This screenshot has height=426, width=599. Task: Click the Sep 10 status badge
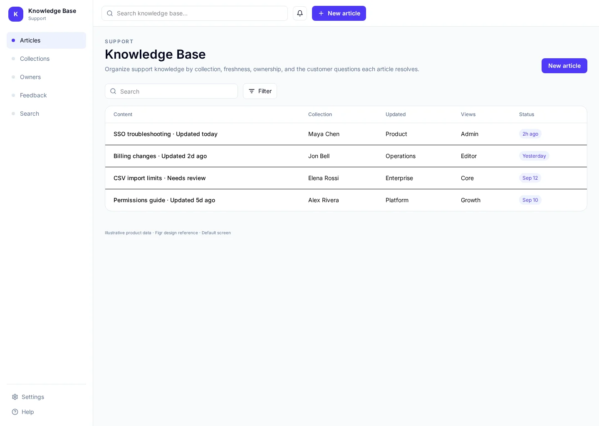pyautogui.click(x=530, y=200)
